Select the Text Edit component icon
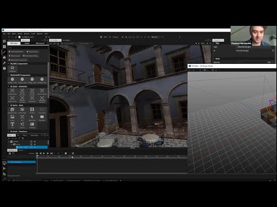Viewport: 277px width, 207px height. point(23,125)
